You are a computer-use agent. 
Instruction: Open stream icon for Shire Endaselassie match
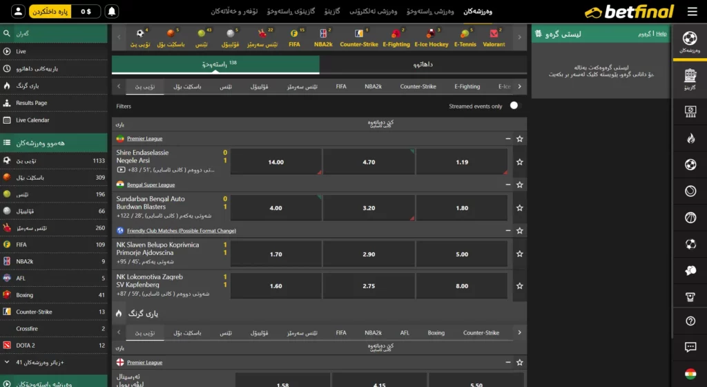pos(121,170)
